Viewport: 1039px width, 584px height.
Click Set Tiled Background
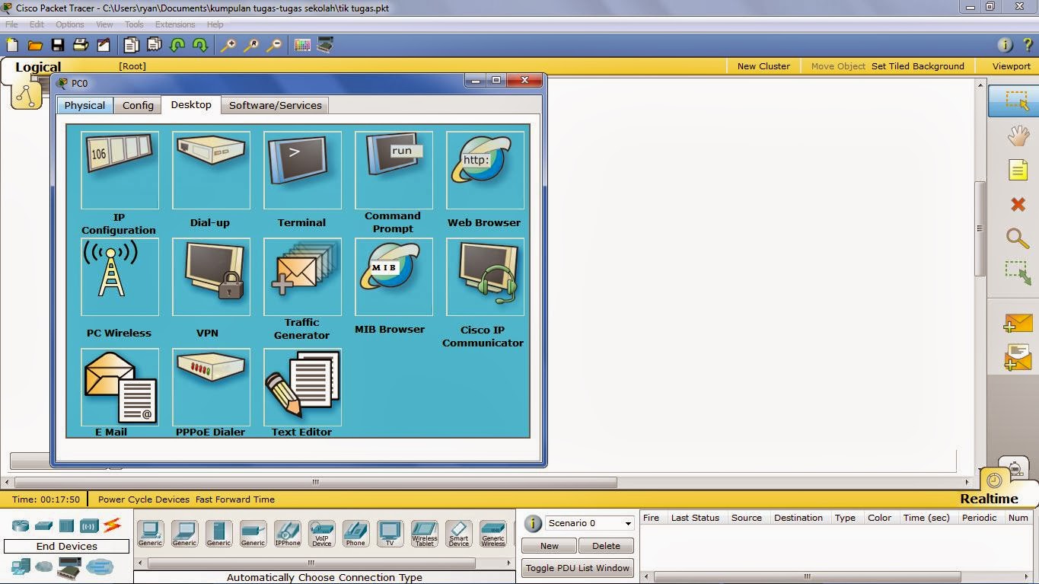coord(918,66)
